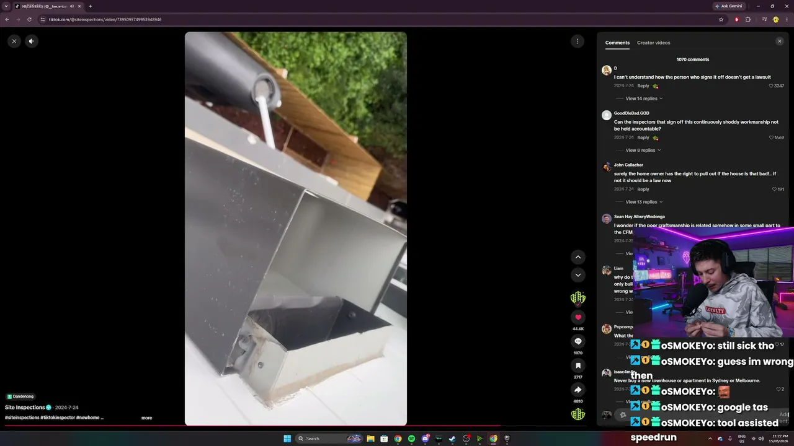The width and height of the screenshot is (794, 446).
Task: Open Steam from the taskbar
Action: coord(452,439)
